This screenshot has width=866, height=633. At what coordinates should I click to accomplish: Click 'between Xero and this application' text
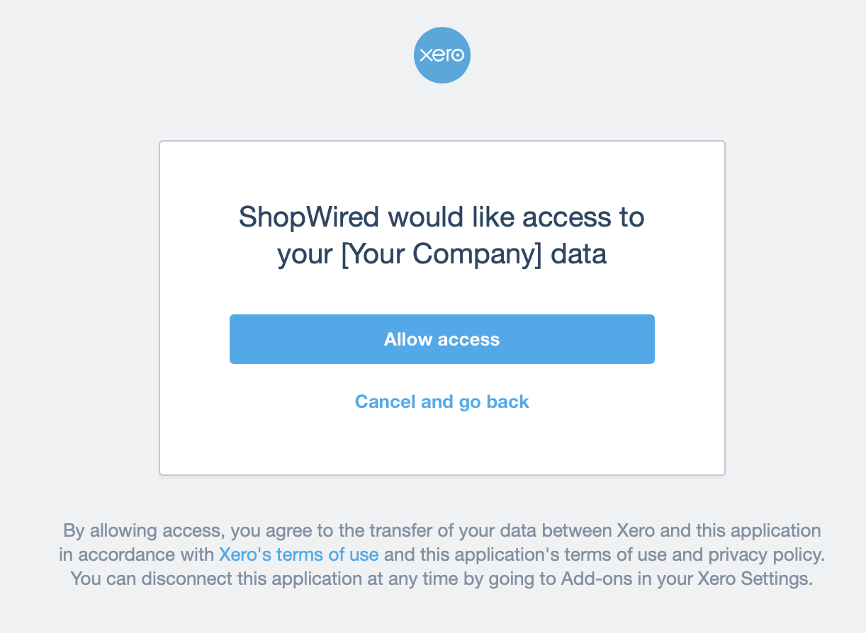pyautogui.click(x=692, y=530)
